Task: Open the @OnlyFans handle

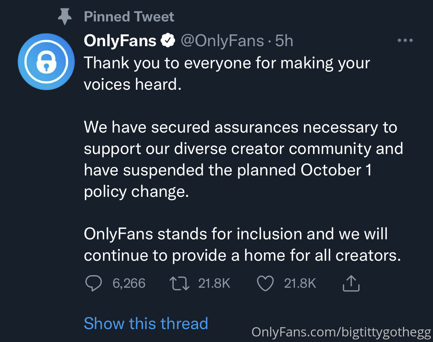Action: click(x=222, y=41)
